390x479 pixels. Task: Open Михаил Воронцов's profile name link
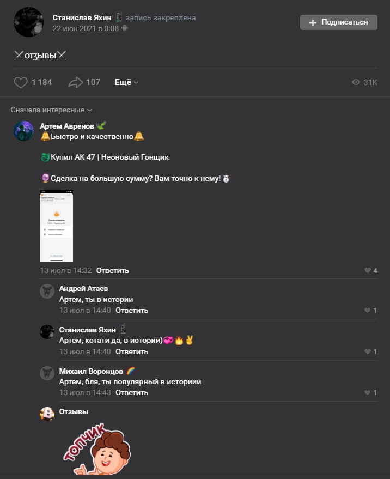tap(91, 371)
